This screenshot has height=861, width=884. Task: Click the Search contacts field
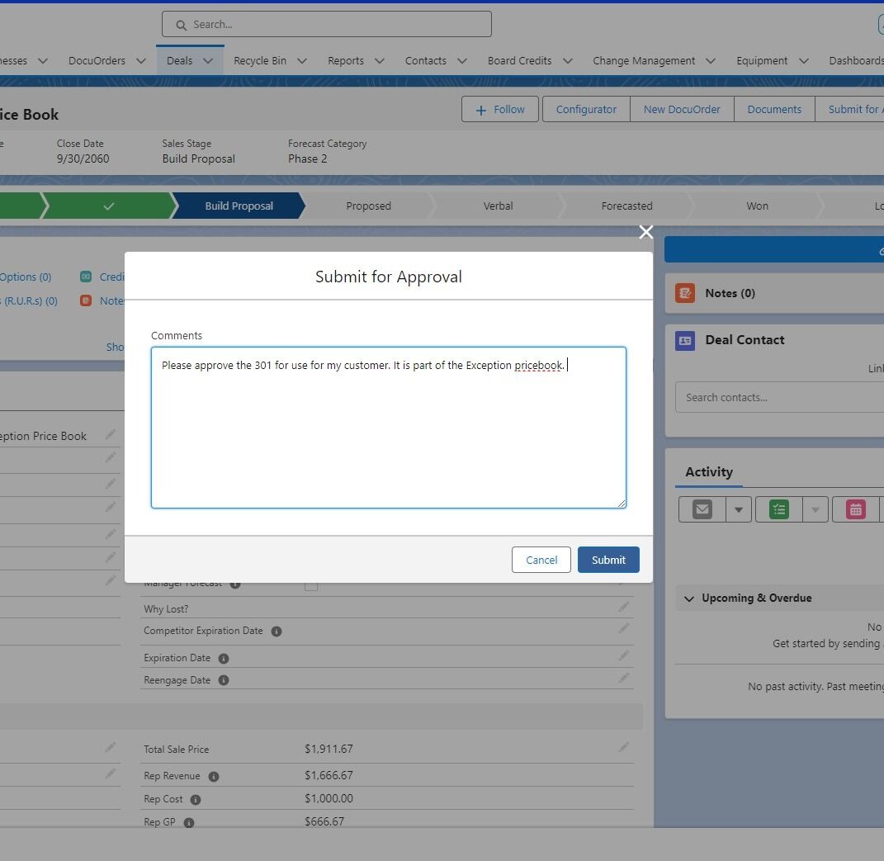pyautogui.click(x=780, y=398)
